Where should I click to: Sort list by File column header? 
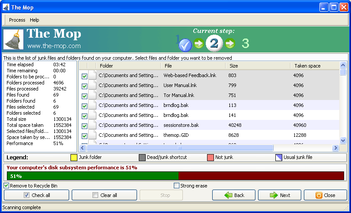pos(193,66)
